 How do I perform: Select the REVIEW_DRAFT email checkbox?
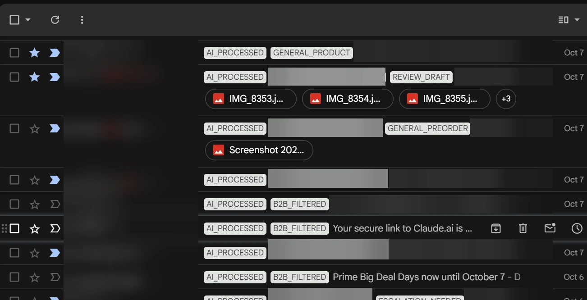click(14, 77)
